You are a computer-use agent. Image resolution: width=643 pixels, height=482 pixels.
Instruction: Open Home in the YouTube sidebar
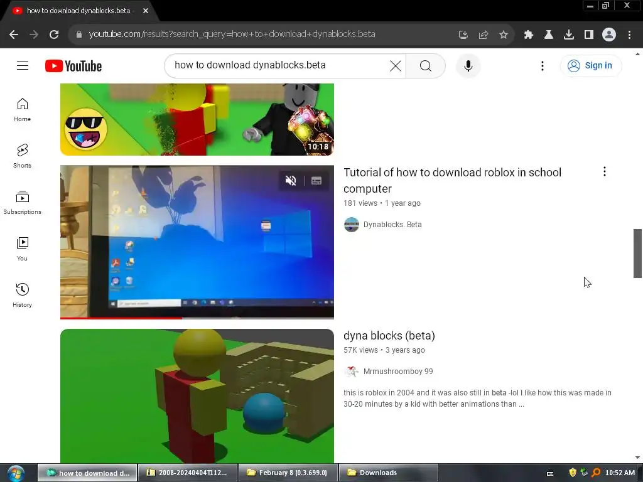pyautogui.click(x=22, y=110)
